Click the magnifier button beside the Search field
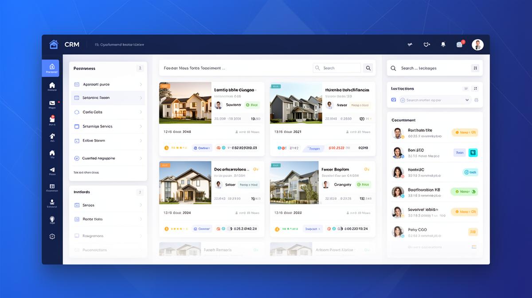 (x=368, y=68)
